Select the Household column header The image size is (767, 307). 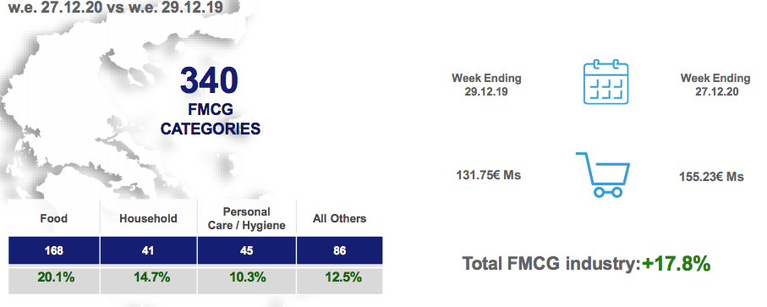click(x=148, y=218)
